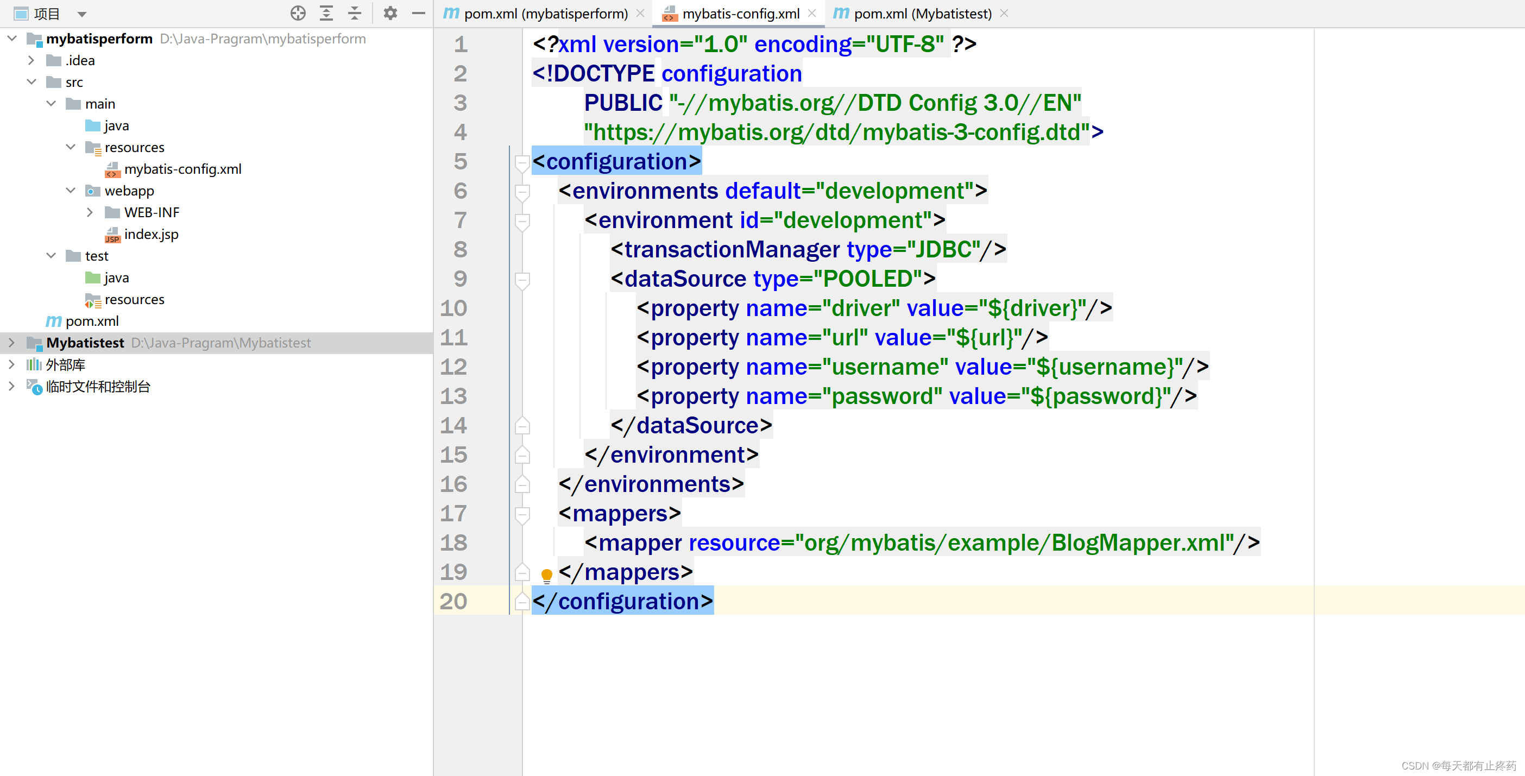Collapse the webapp folder
The height and width of the screenshot is (776, 1525).
[x=71, y=191]
